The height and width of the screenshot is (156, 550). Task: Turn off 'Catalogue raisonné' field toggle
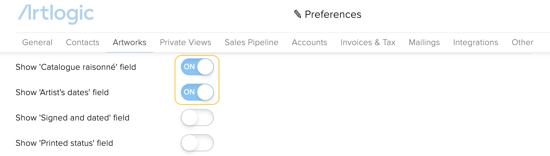pos(197,67)
